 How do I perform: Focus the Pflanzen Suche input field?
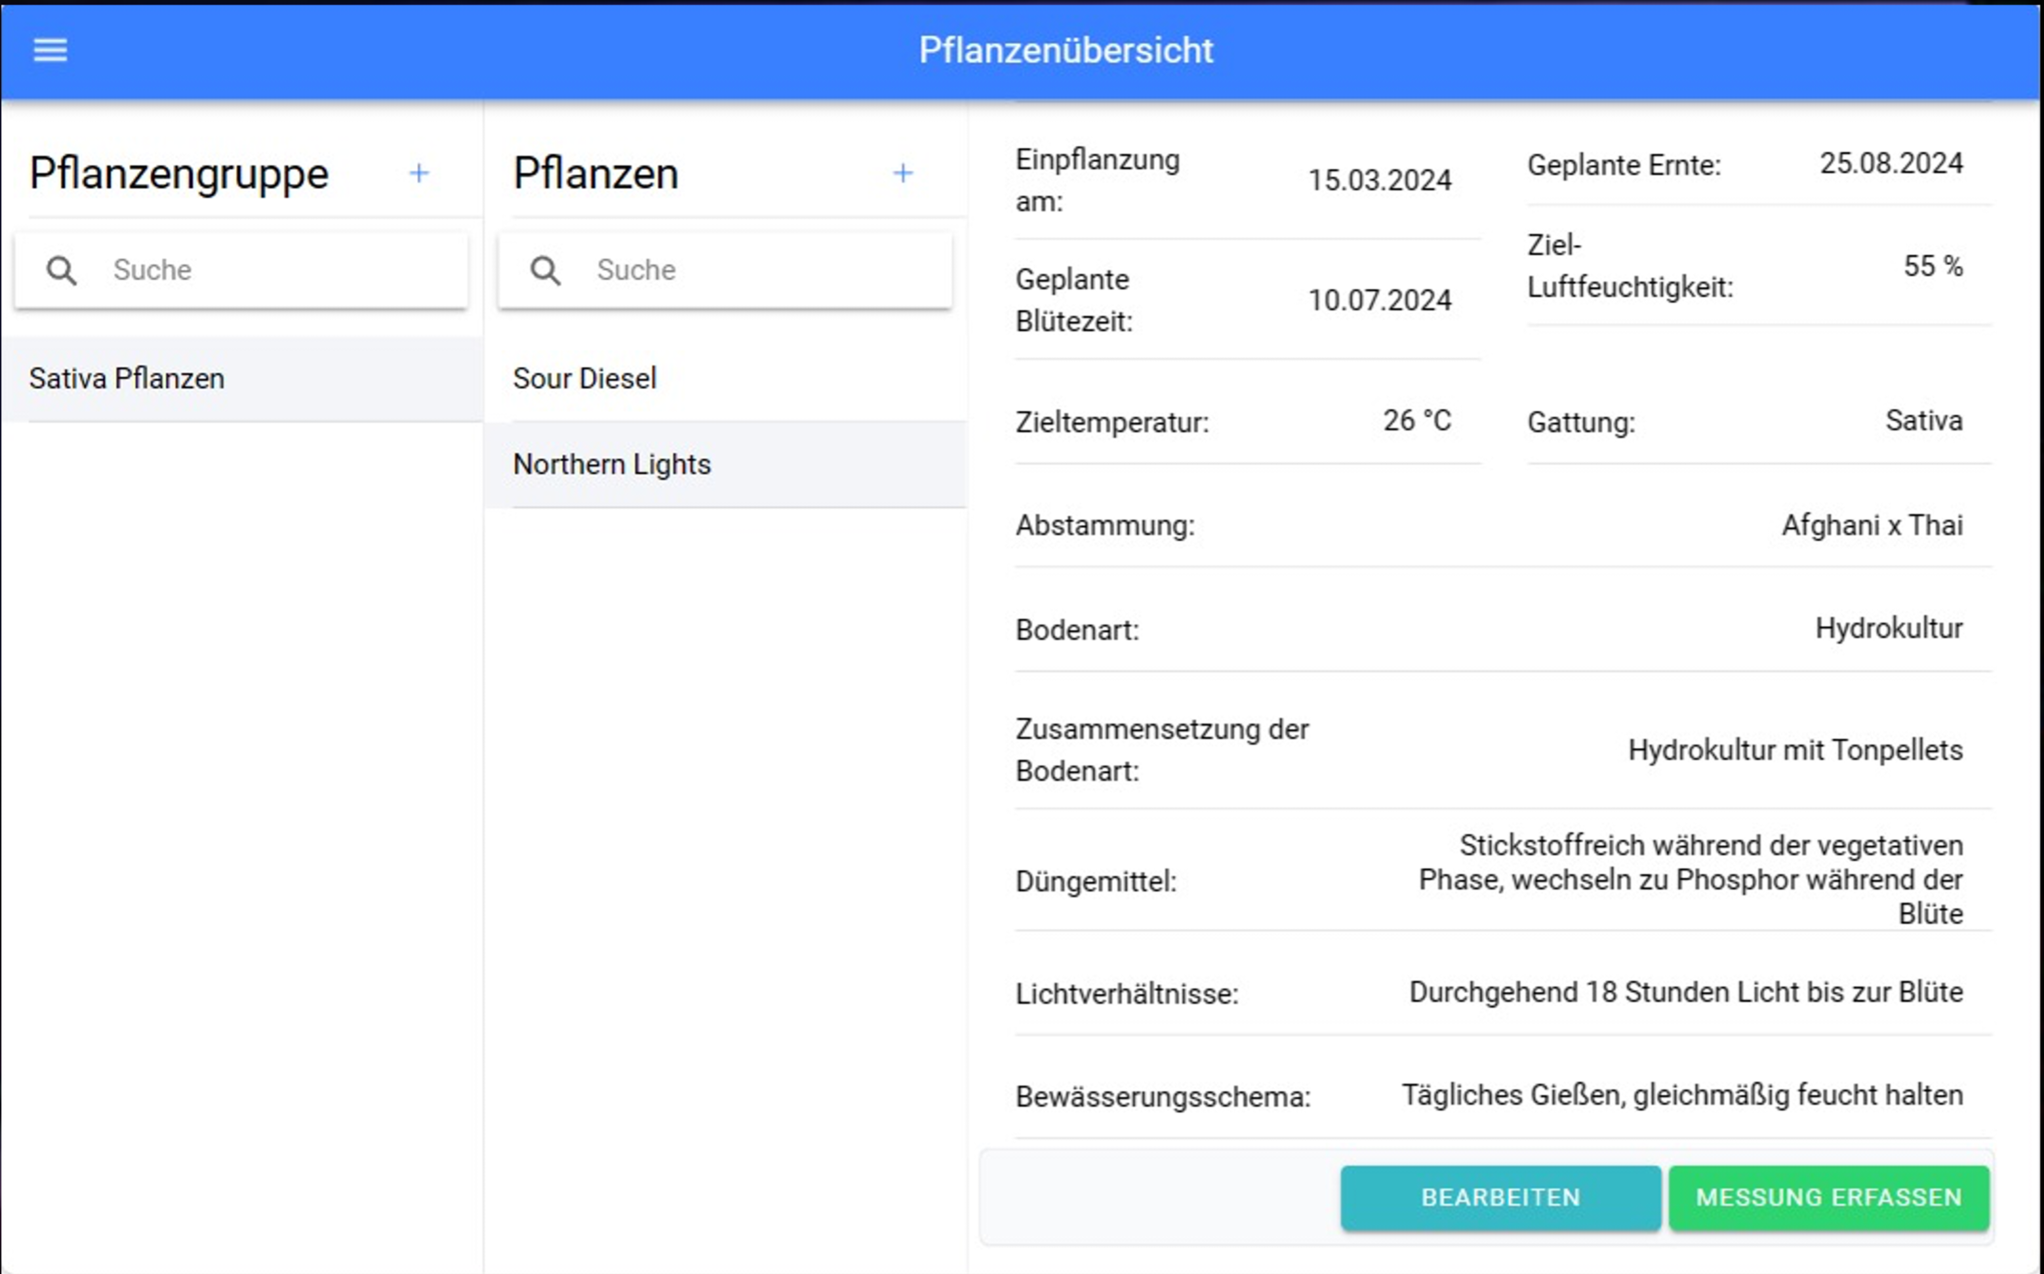coord(763,271)
